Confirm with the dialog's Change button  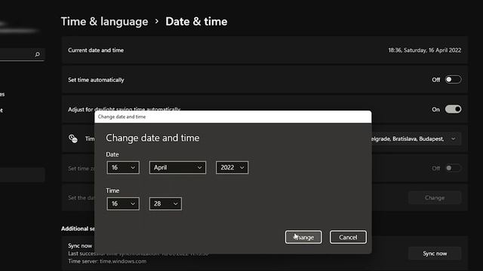click(303, 237)
